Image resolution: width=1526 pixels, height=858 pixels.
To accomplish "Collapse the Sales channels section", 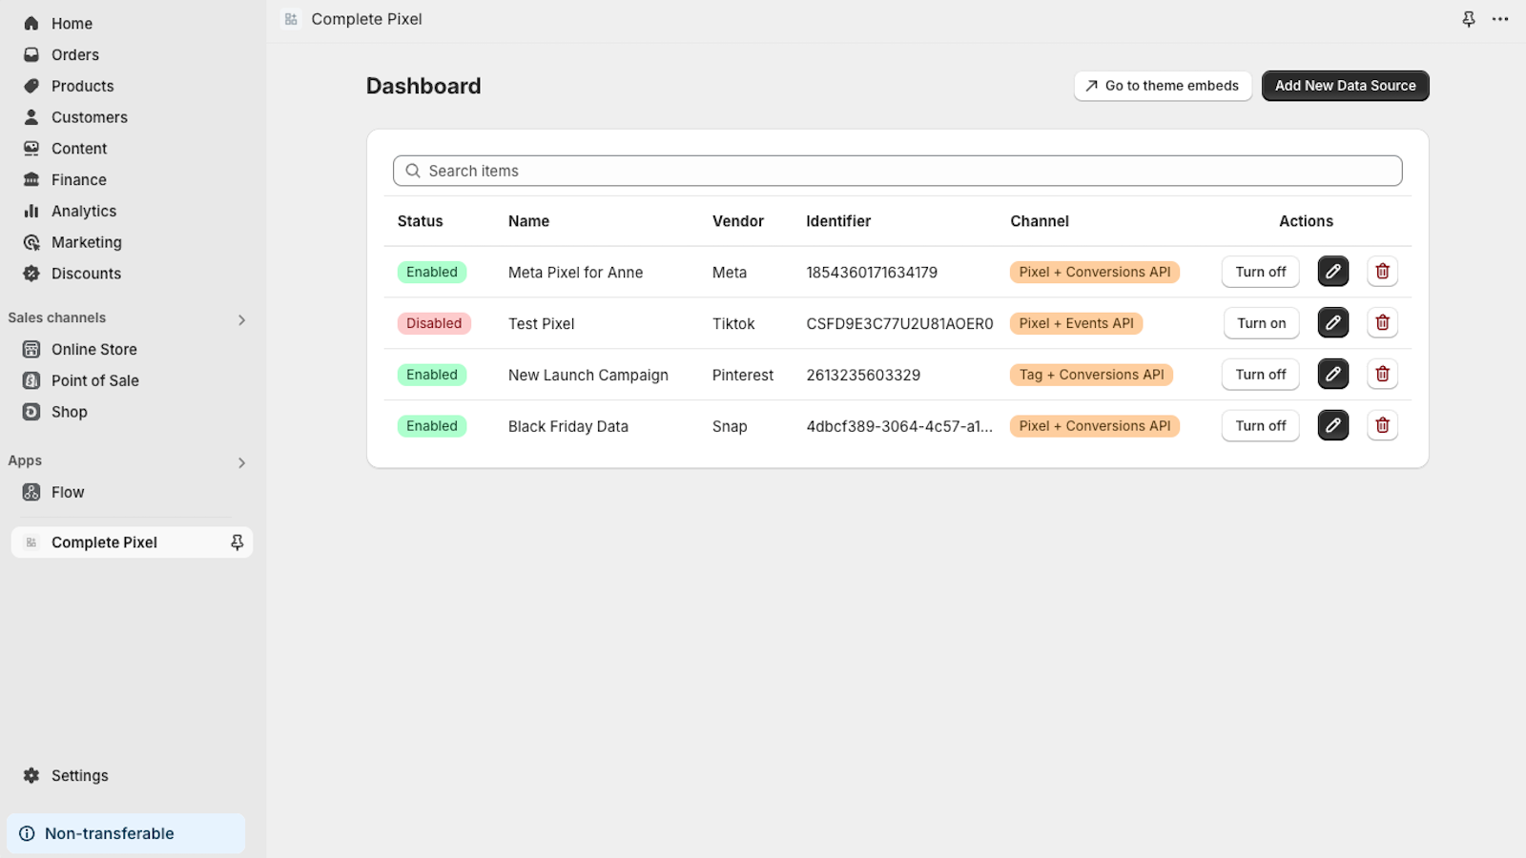I will (241, 318).
